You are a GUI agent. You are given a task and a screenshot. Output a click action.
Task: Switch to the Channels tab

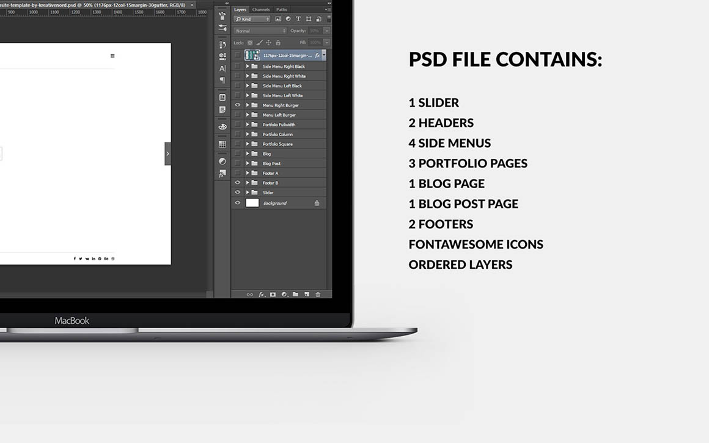pyautogui.click(x=261, y=10)
